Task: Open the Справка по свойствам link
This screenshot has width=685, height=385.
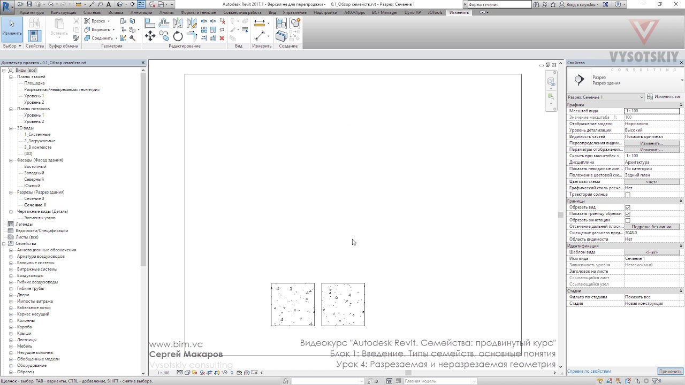Action: (589, 371)
